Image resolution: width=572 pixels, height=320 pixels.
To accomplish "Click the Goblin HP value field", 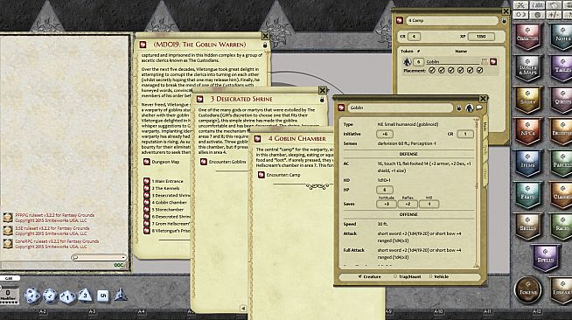I will tap(385, 190).
